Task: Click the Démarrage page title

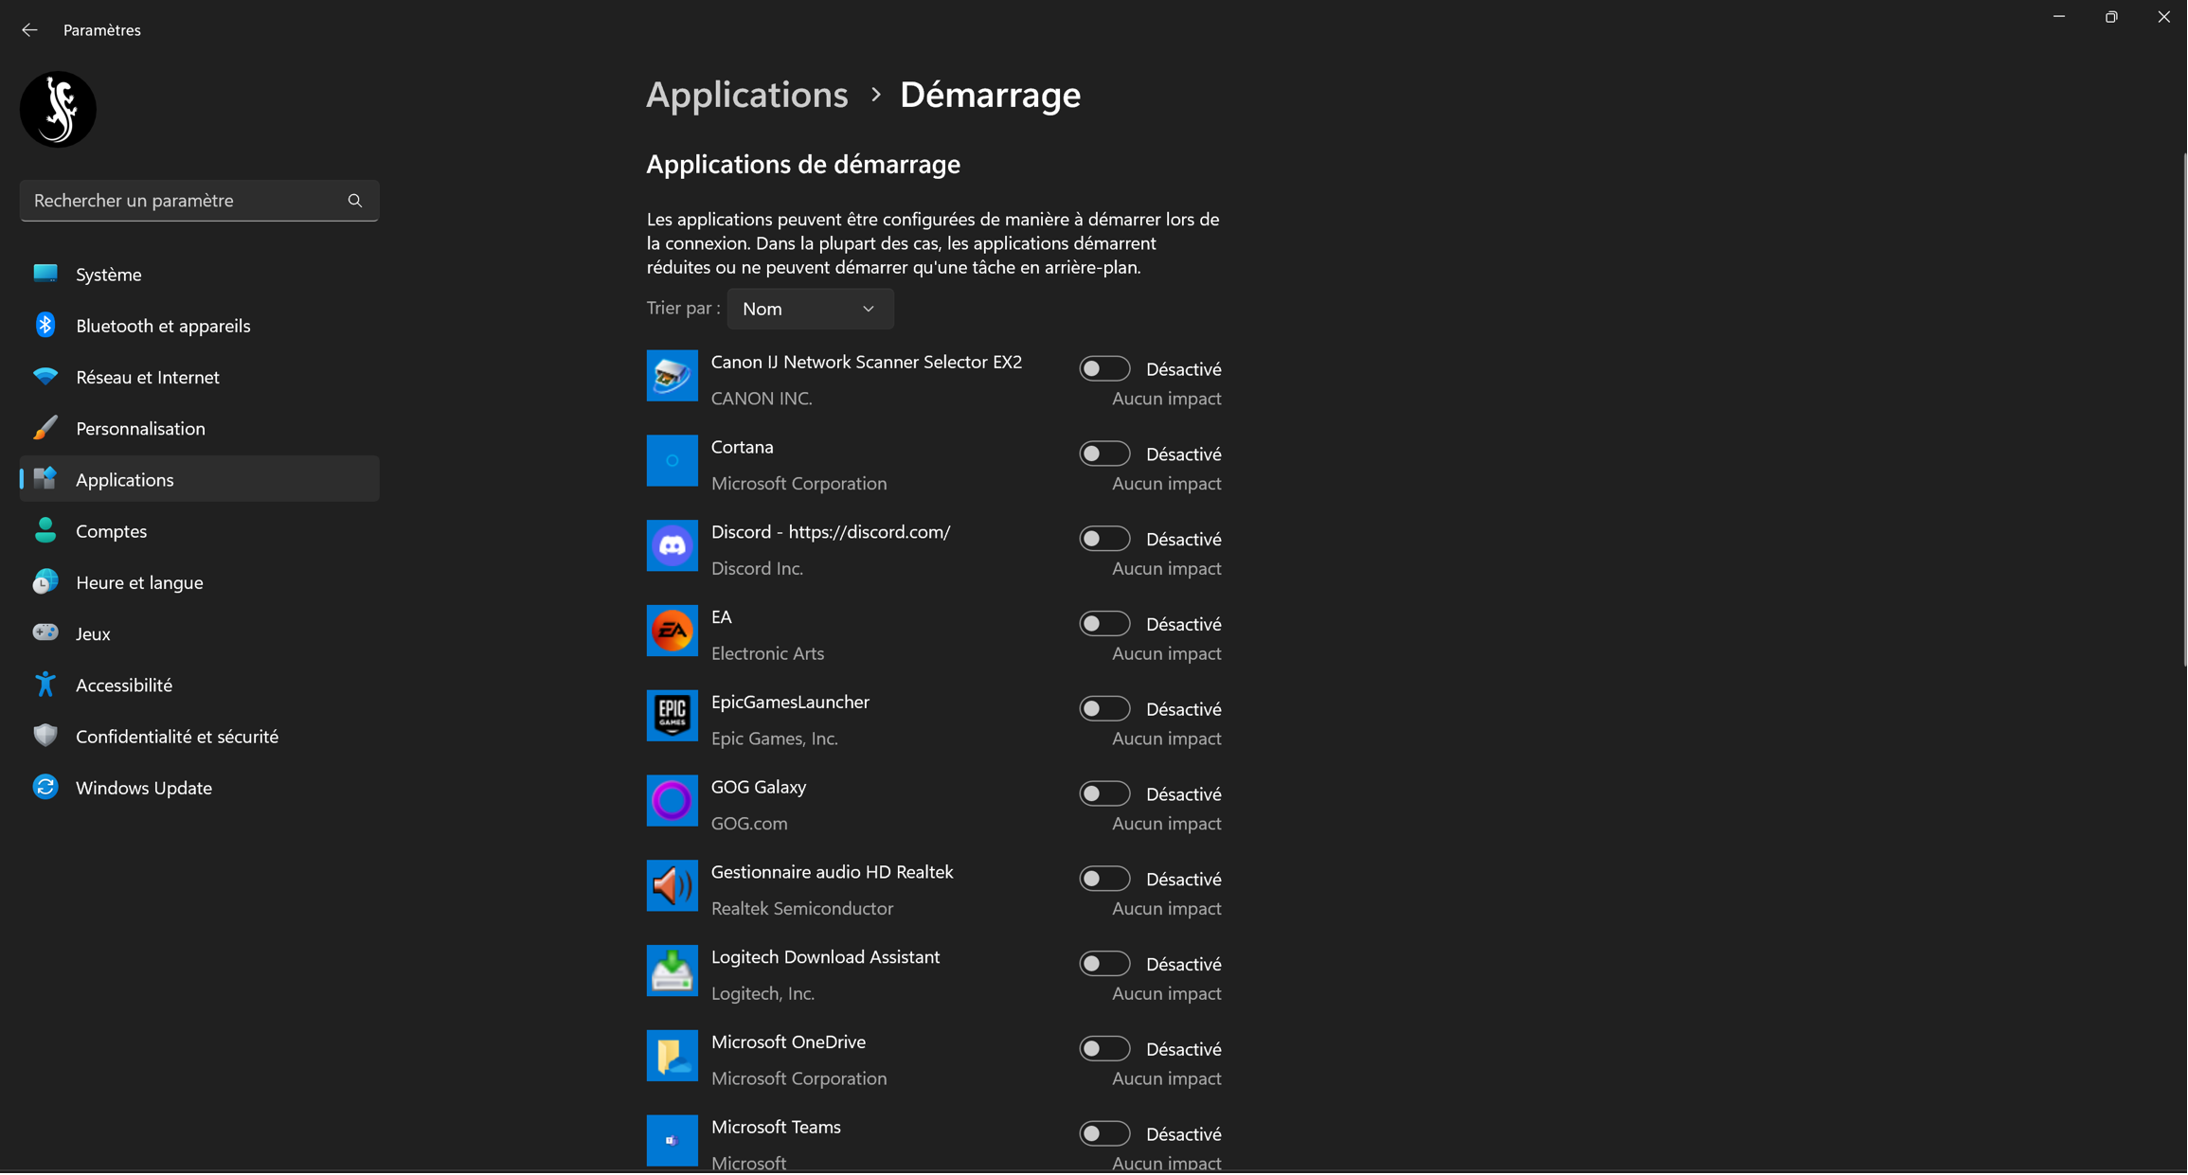Action: pyautogui.click(x=990, y=95)
